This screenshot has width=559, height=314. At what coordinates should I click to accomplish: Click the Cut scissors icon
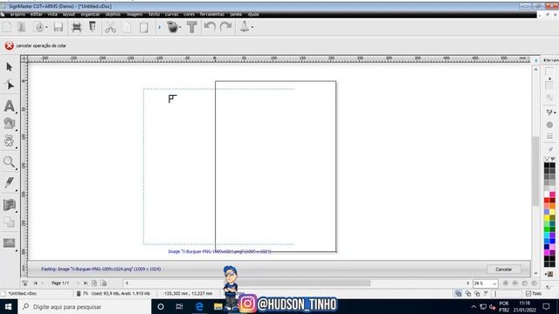111,27
